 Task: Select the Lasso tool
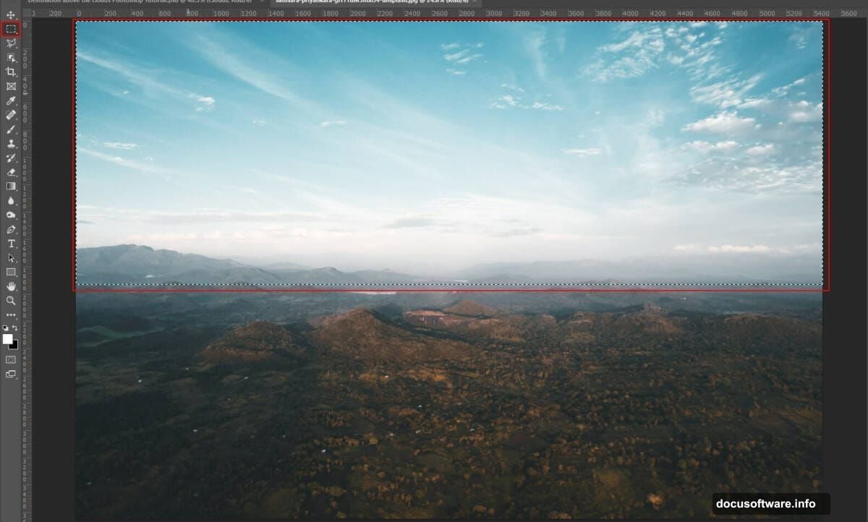tap(11, 42)
